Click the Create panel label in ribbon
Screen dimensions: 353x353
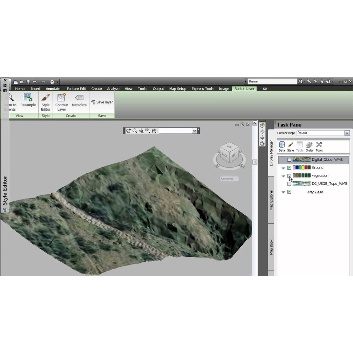pos(71,116)
